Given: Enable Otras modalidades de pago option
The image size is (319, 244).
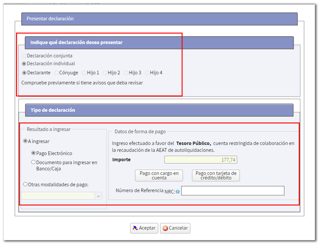Looking at the screenshot, I should click(25, 184).
